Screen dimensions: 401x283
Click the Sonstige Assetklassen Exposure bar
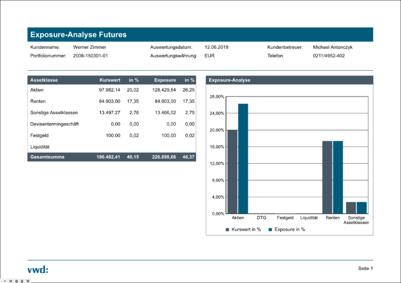click(361, 208)
